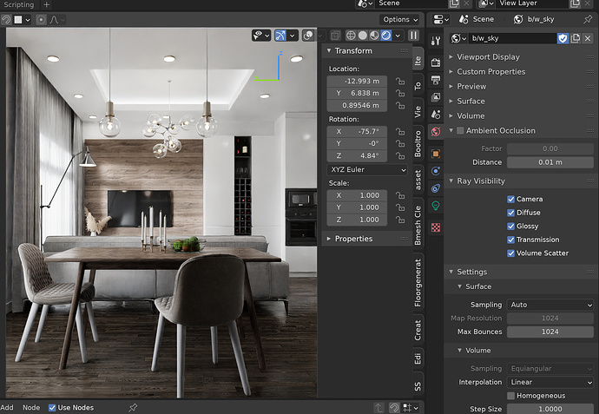Toggle viewport overlays button
This screenshot has width=599, height=414.
(x=308, y=36)
